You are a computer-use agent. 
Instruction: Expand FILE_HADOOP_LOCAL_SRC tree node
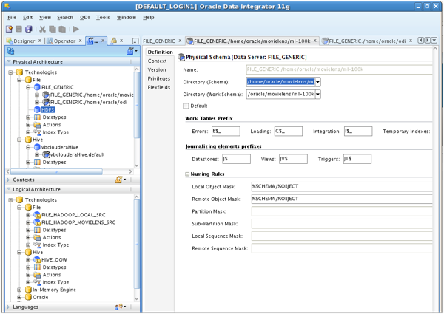[x=28, y=215]
